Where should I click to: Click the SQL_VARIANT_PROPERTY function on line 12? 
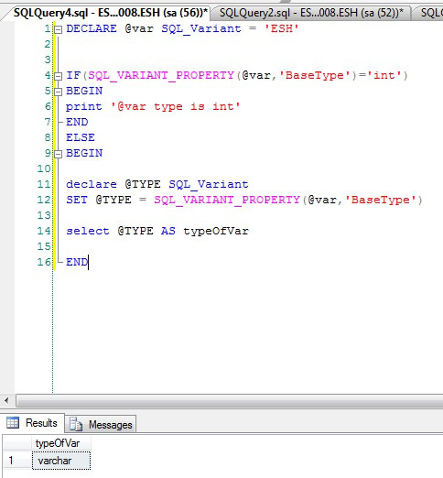click(x=227, y=201)
